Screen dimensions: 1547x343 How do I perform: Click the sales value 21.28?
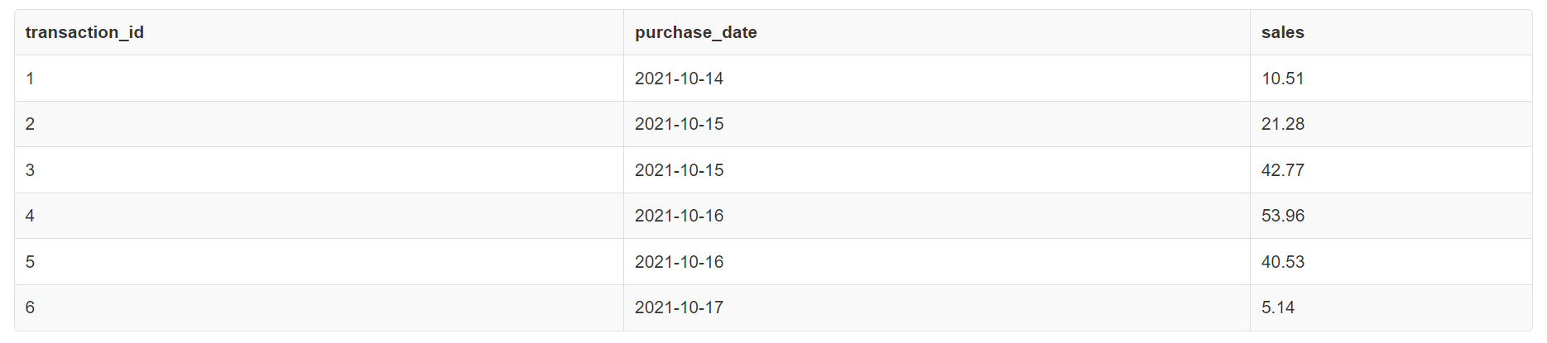pos(1282,124)
